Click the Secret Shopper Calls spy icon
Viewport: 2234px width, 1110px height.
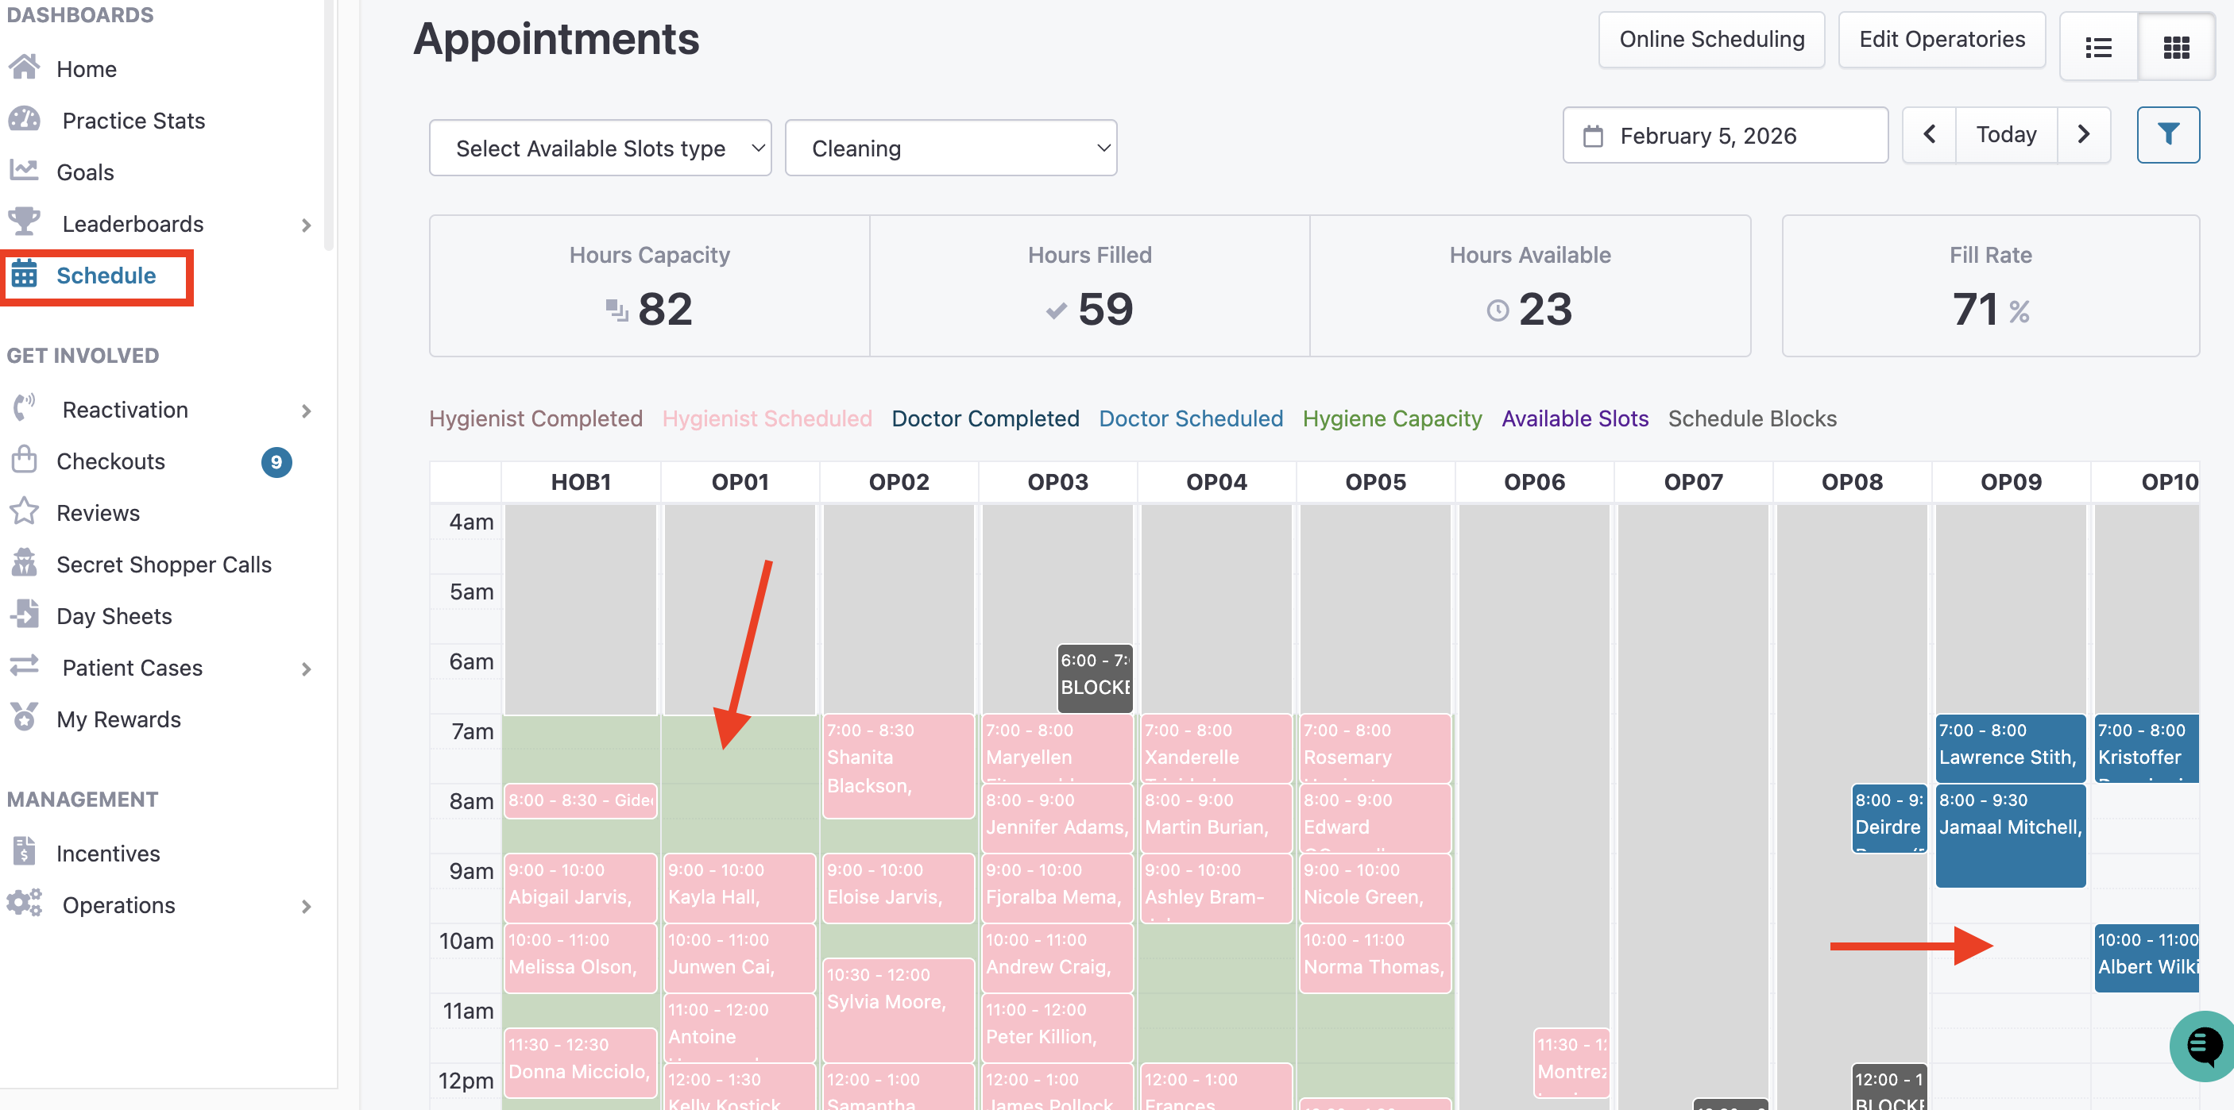tap(25, 562)
